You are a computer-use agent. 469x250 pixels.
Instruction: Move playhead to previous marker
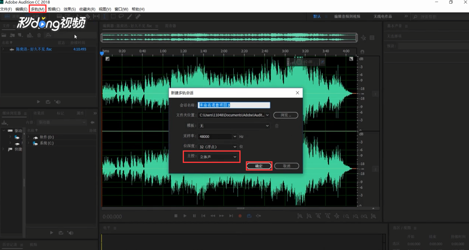(x=203, y=216)
